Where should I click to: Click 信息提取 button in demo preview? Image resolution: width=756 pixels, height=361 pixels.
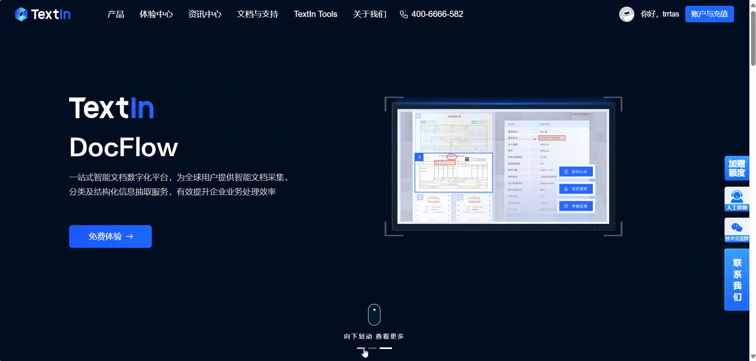click(576, 189)
